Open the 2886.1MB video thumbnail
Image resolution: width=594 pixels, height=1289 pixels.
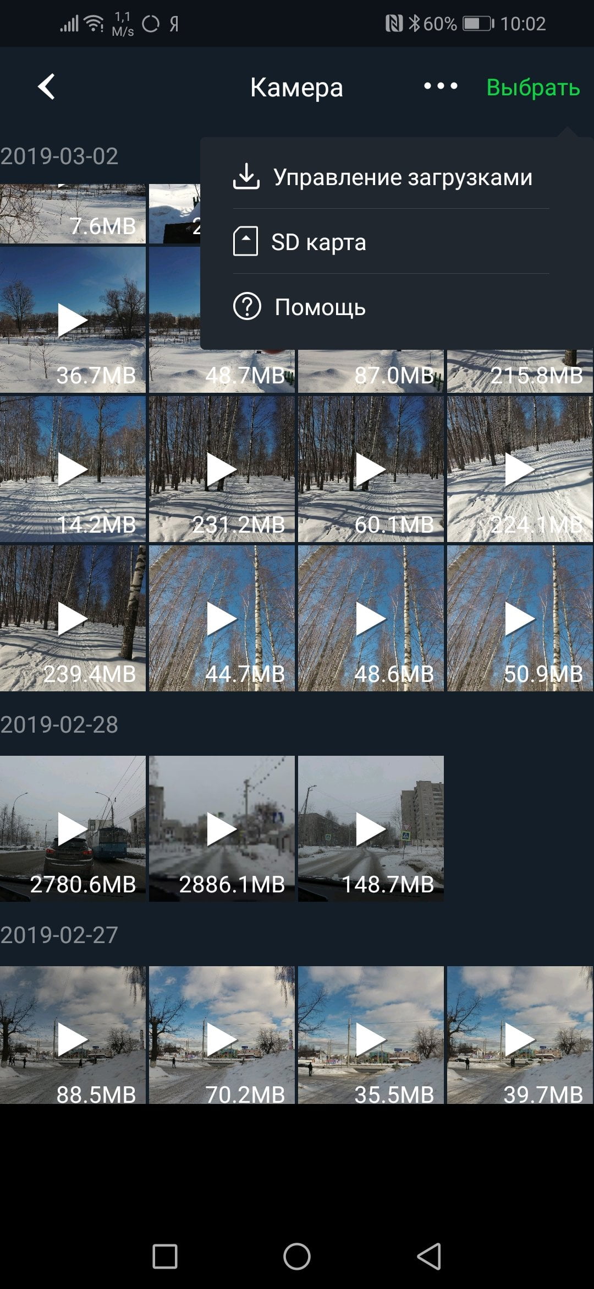coord(222,828)
